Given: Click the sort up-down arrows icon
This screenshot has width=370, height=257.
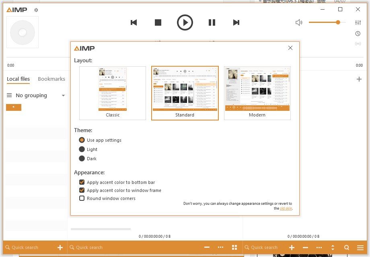Looking at the screenshot, I should pos(333,247).
